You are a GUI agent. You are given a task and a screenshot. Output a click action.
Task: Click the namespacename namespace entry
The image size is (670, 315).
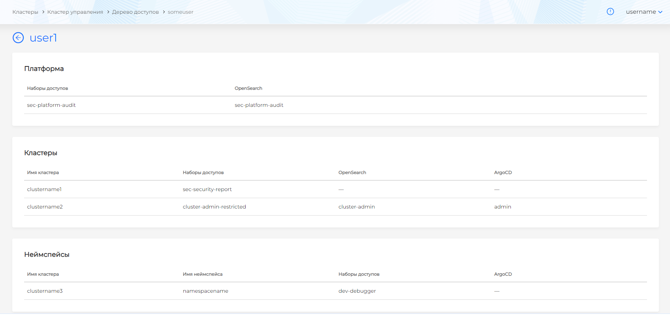(206, 291)
